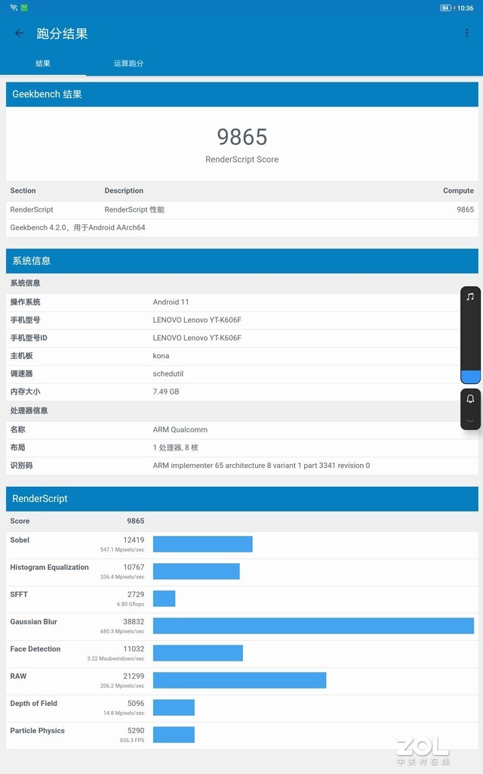
Task: Tap the Depth of Field label
Action: 33,704
